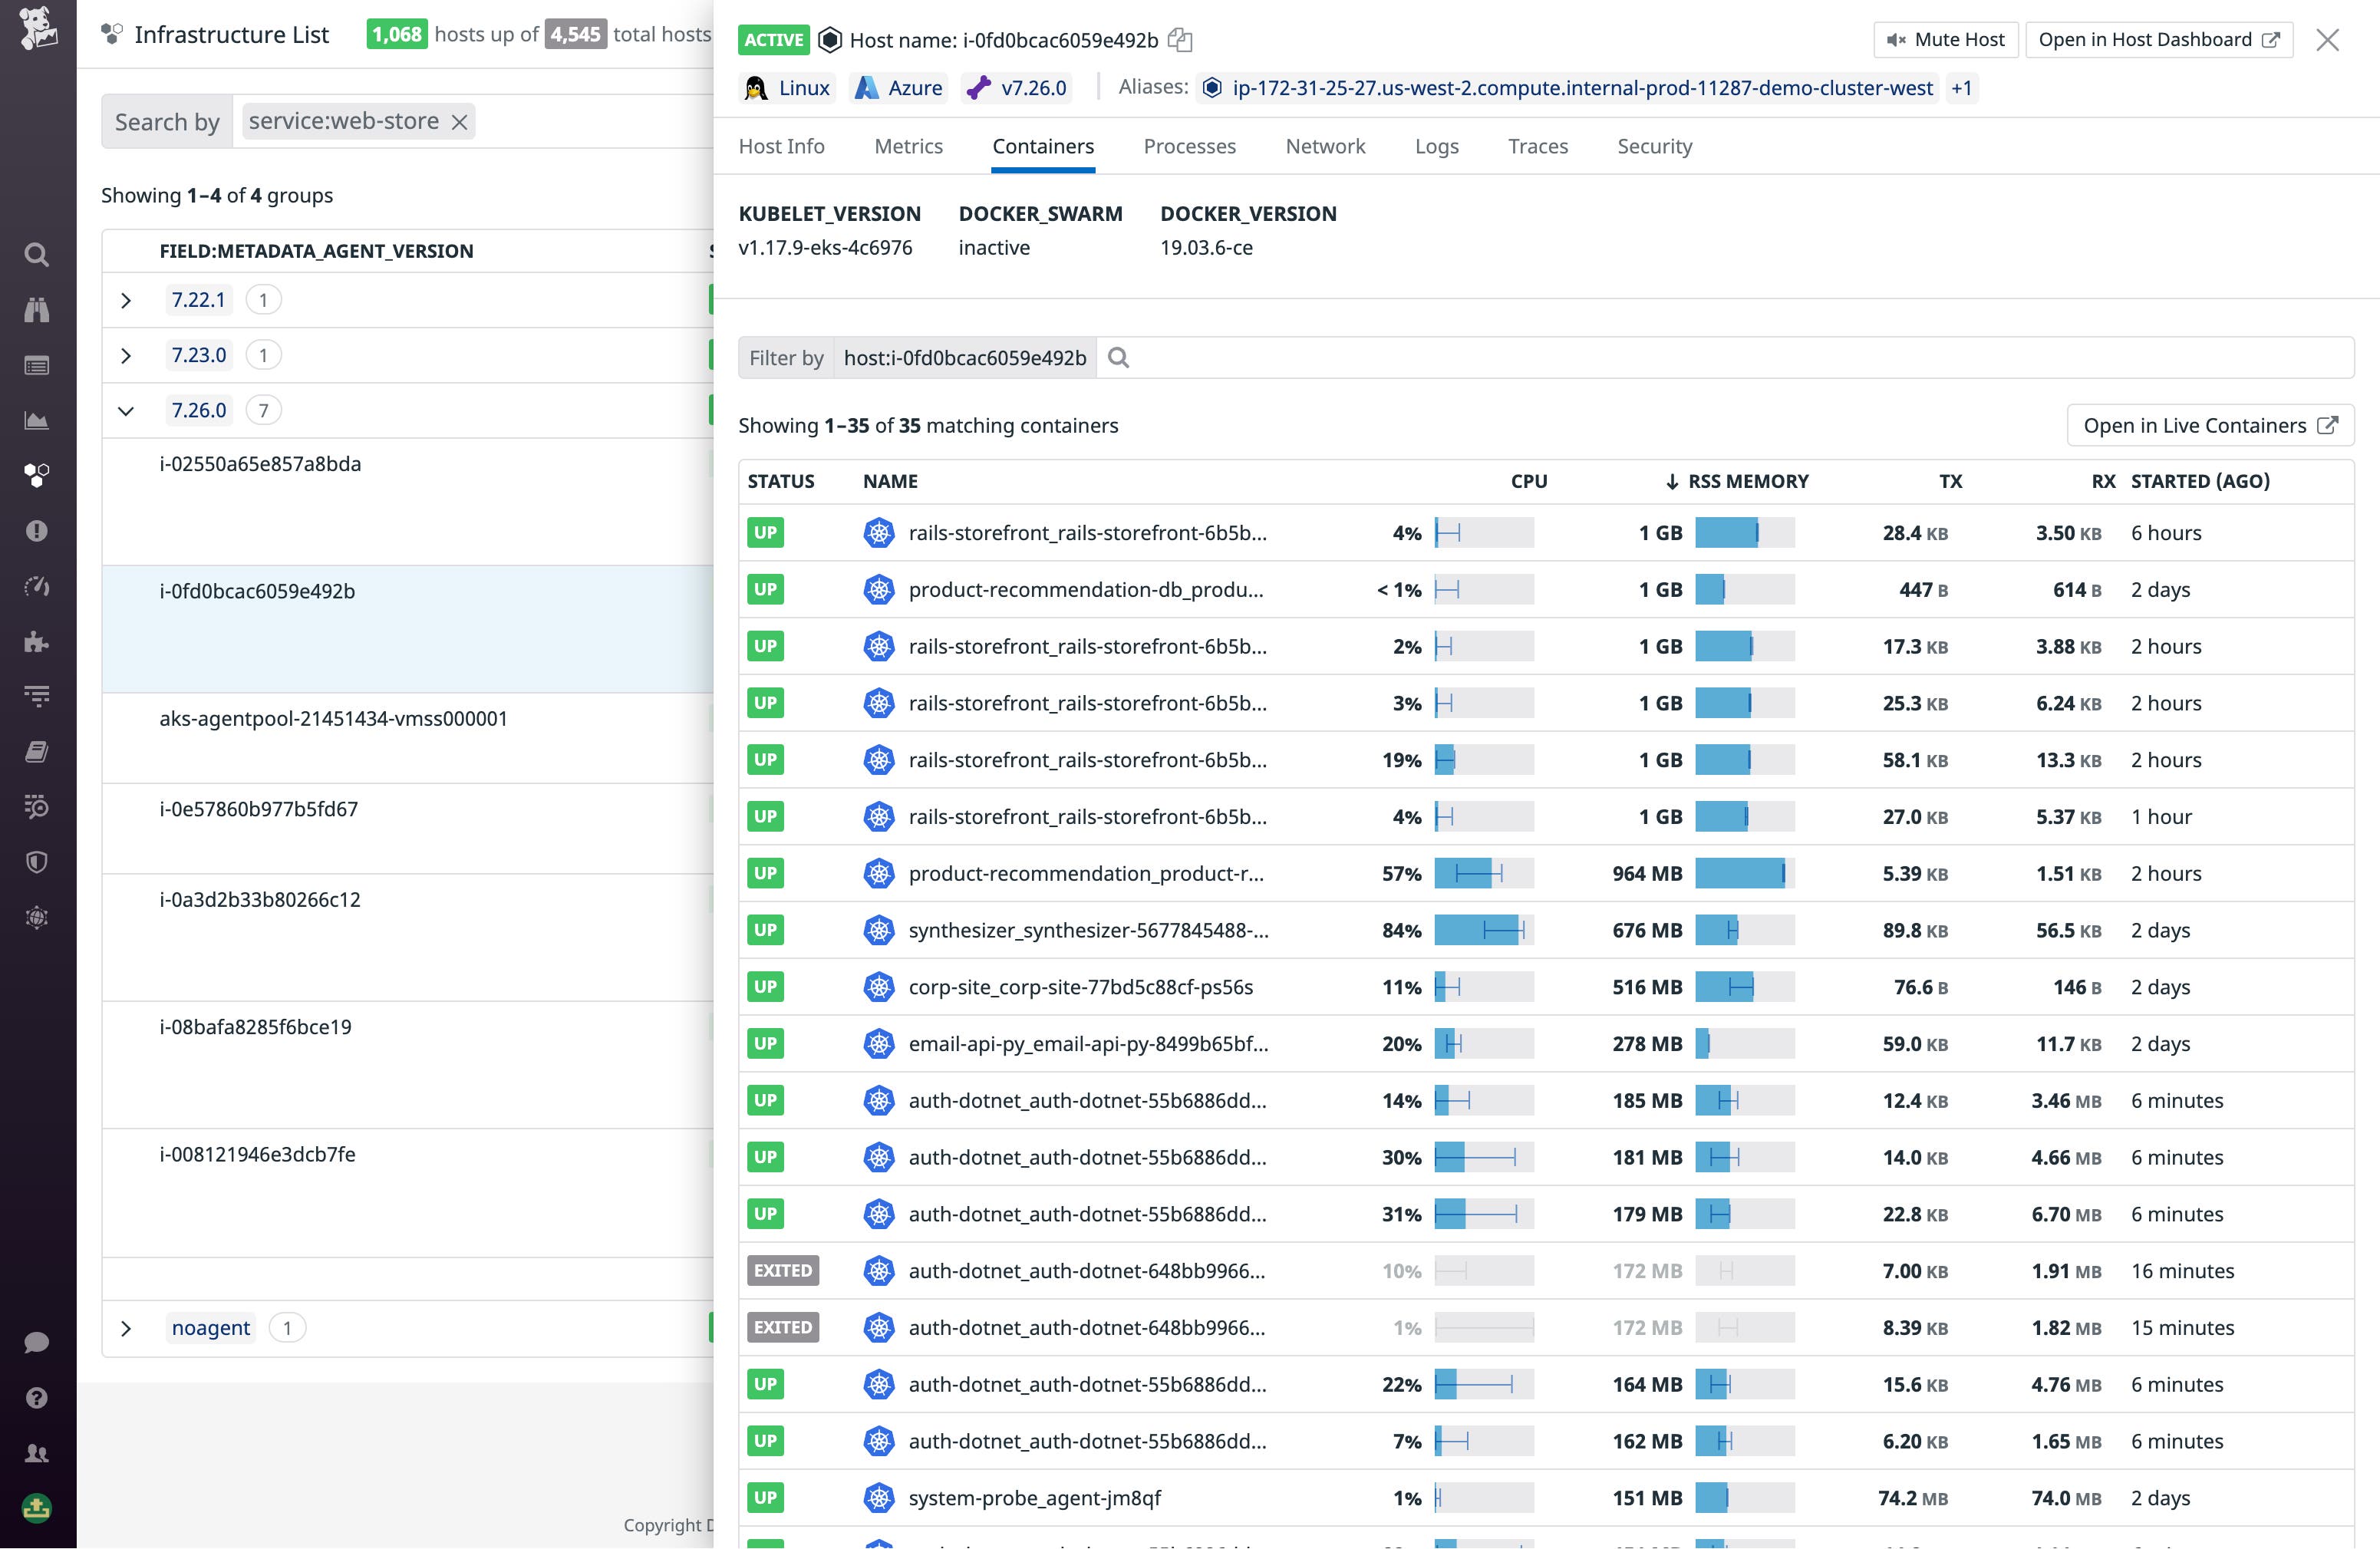Open in Live Containers
The height and width of the screenshot is (1549, 2380).
[2209, 424]
